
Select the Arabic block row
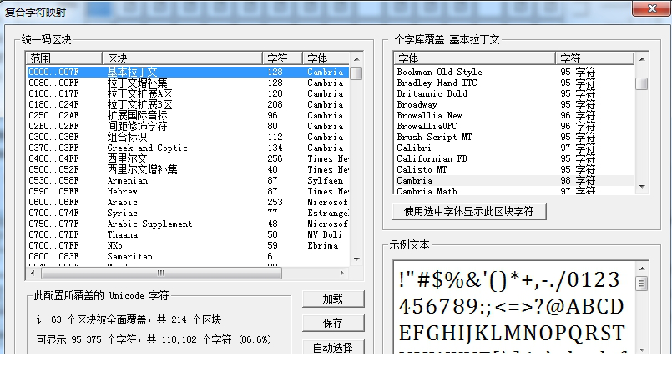pyautogui.click(x=188, y=202)
